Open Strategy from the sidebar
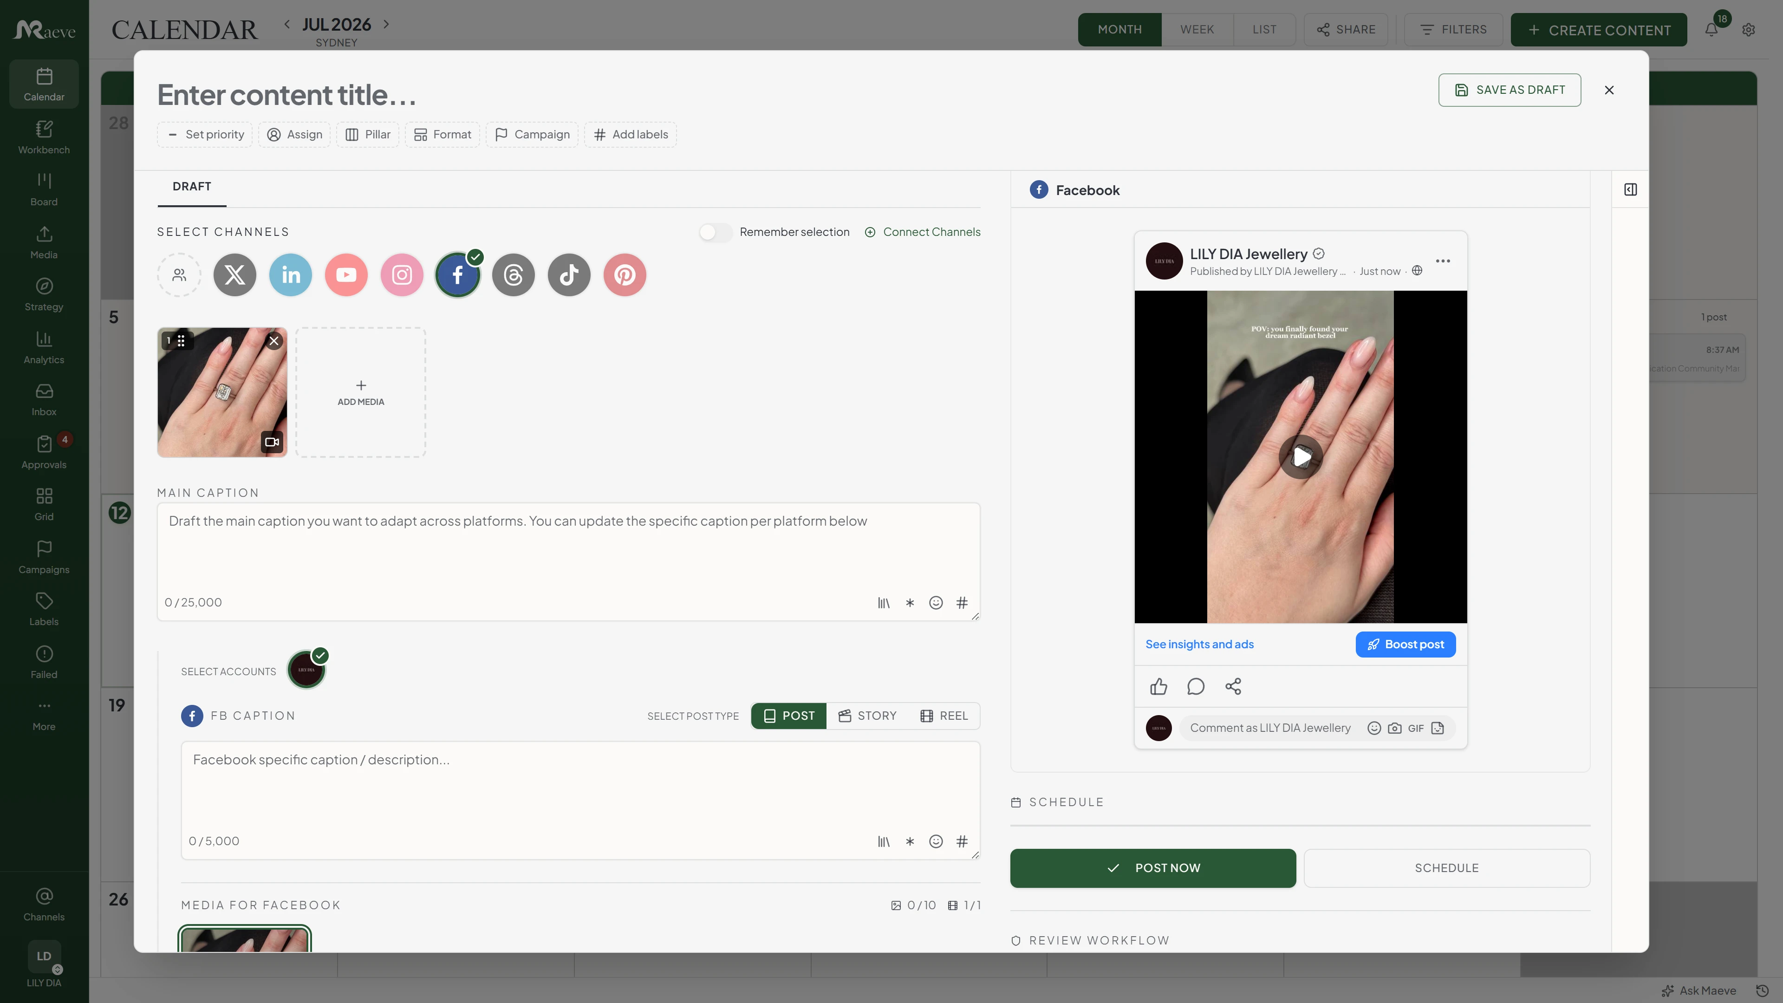Image resolution: width=1783 pixels, height=1003 pixels. tap(44, 294)
